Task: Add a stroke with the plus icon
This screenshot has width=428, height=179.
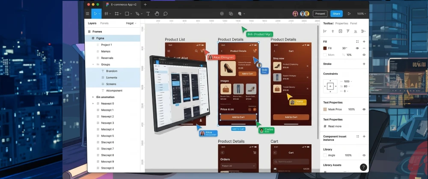Action: click(x=364, y=64)
